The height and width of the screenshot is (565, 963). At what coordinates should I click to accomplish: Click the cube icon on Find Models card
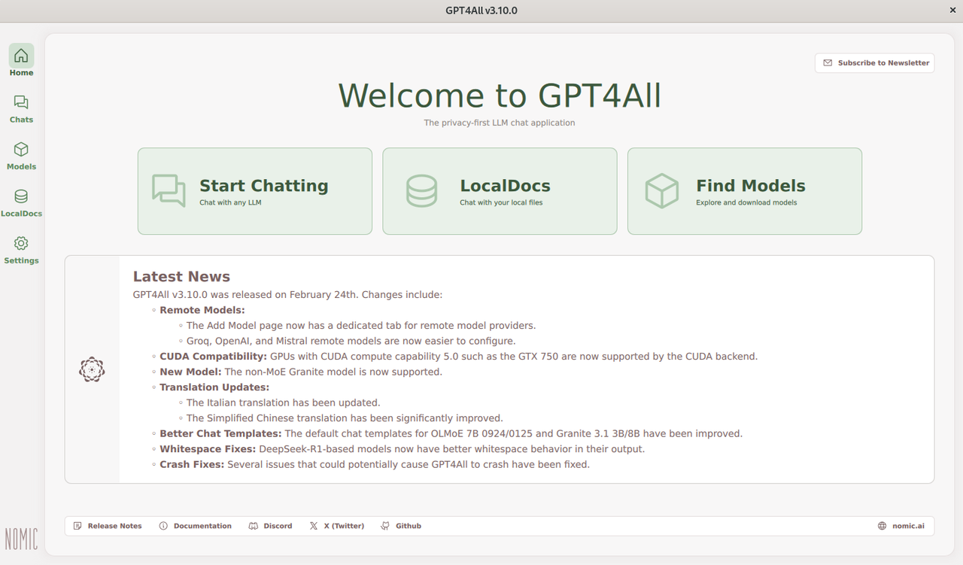tap(662, 191)
